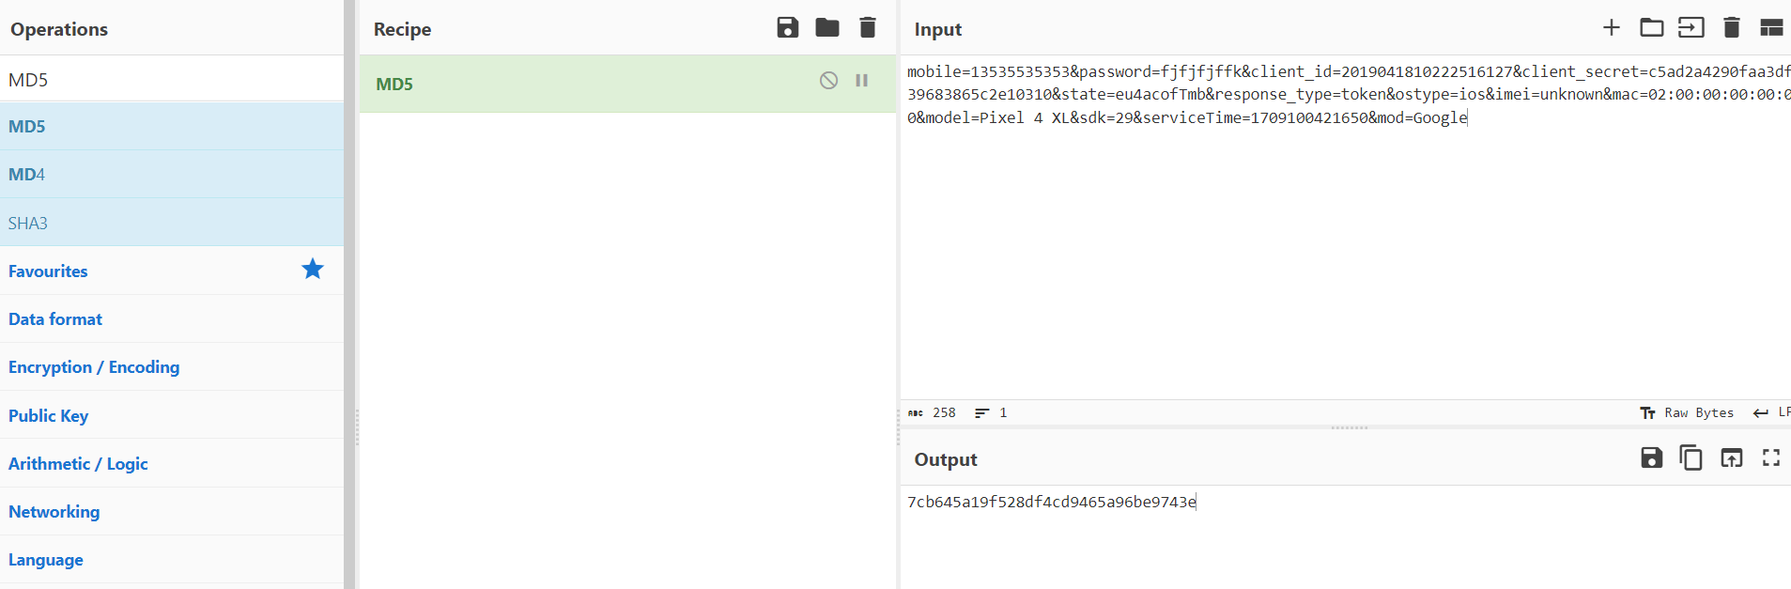Reset the pane layout

click(x=1771, y=28)
